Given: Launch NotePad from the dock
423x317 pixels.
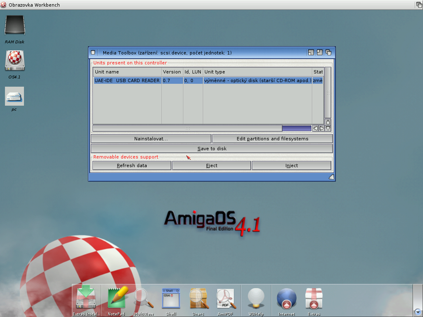Looking at the screenshot, I should (x=116, y=298).
